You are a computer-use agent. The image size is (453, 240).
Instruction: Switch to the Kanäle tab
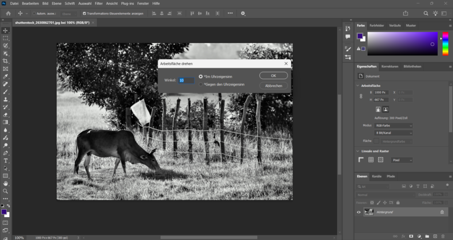[377, 176]
